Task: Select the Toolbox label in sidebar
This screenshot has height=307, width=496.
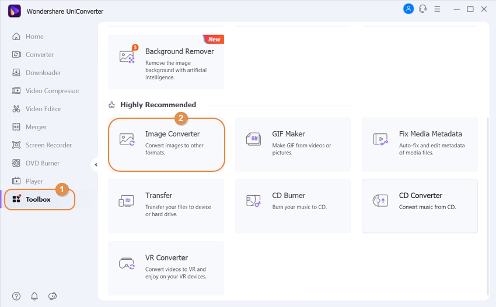Action: point(38,199)
